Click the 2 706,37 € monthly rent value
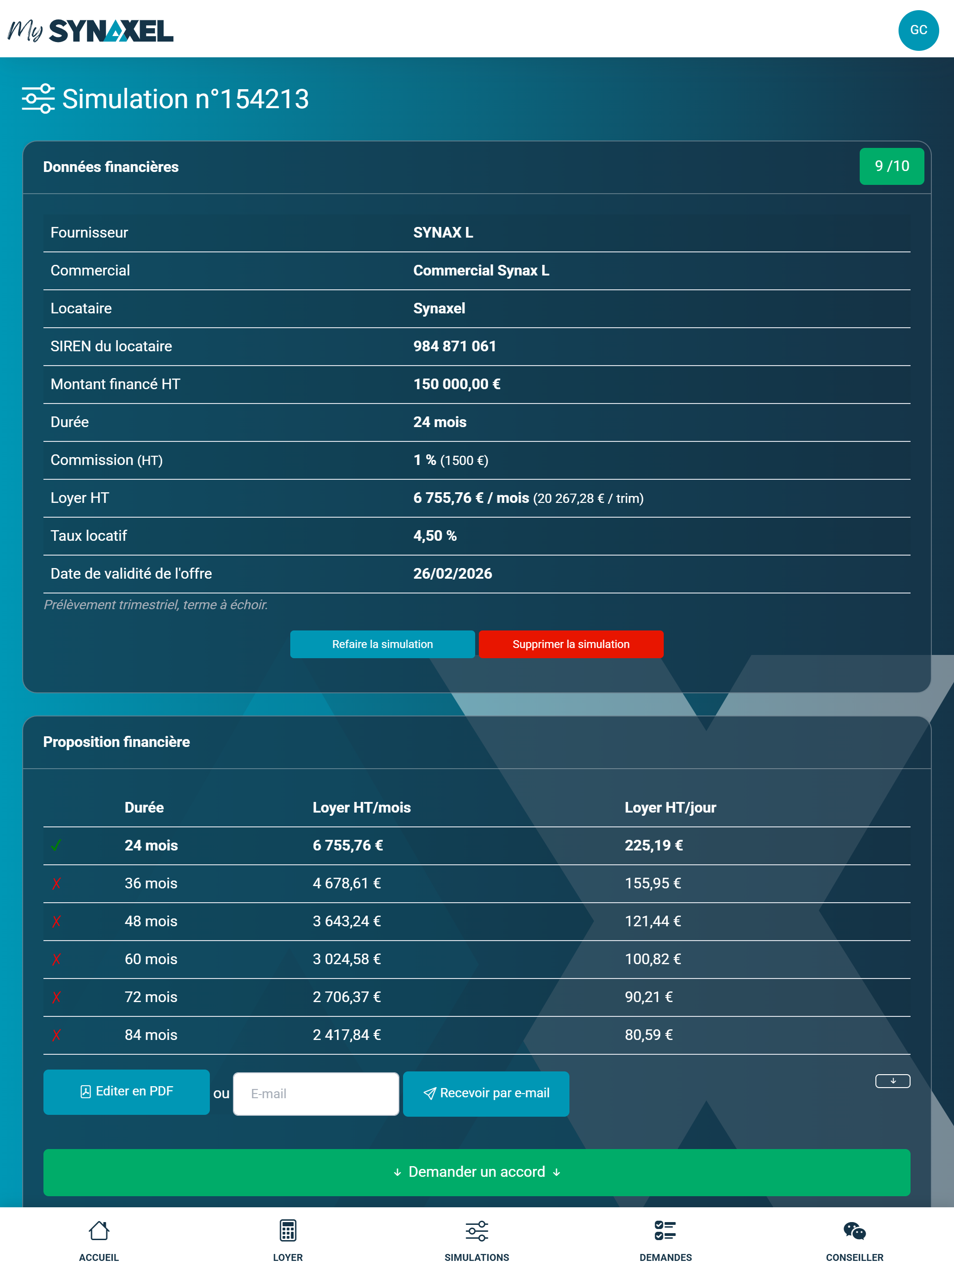The image size is (954, 1272). click(x=347, y=997)
